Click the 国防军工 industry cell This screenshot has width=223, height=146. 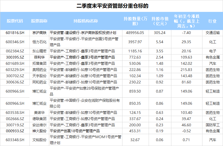pos(213,125)
